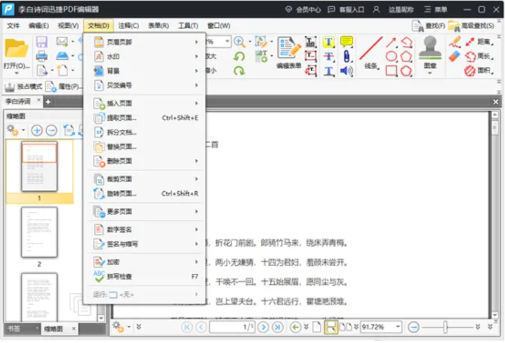The width and height of the screenshot is (505, 343).
Task: Select the eraser tool icon
Action: point(455,56)
